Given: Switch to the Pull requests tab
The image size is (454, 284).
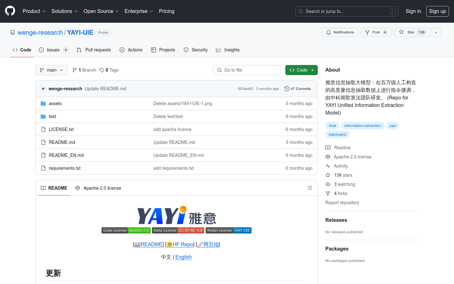Looking at the screenshot, I should [94, 50].
